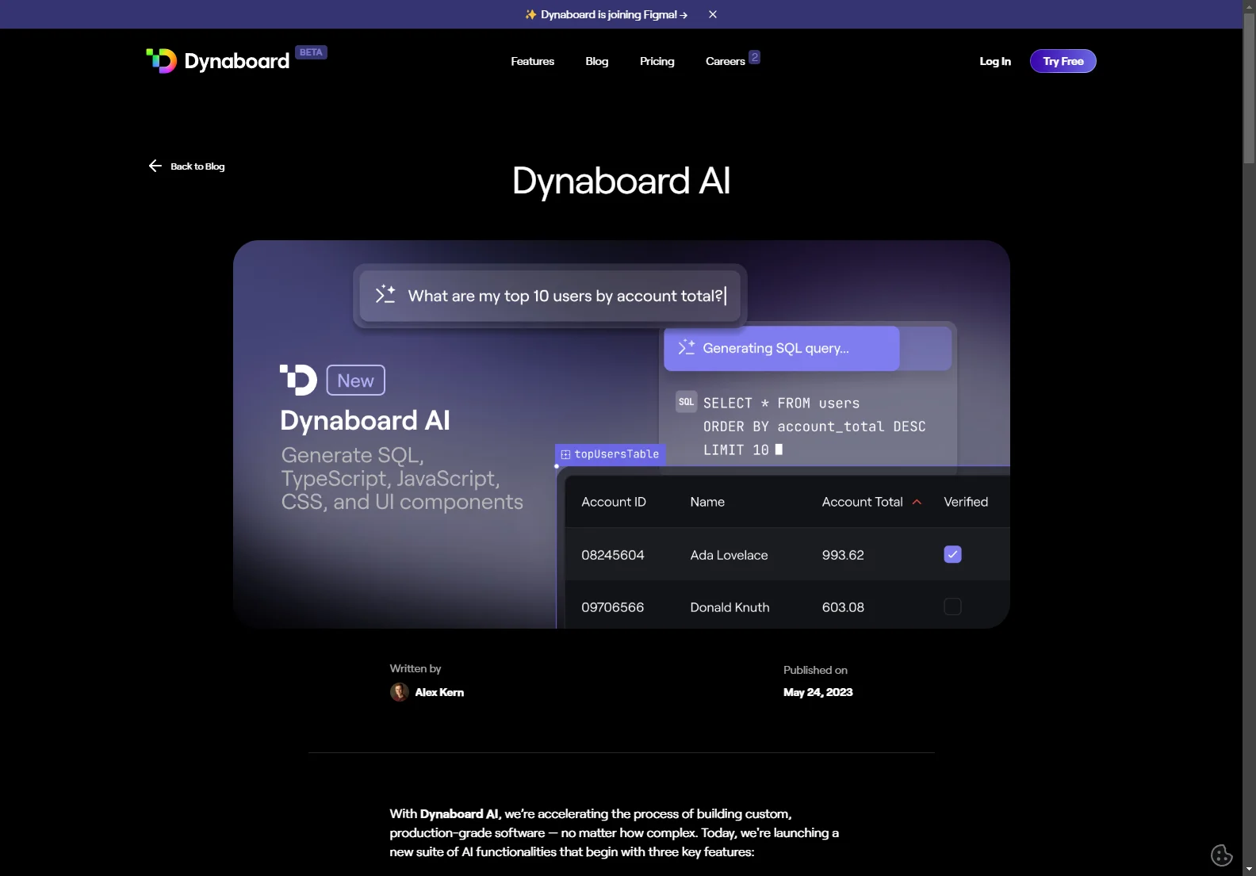
Task: Click the LIMIT 10 code line
Action: pyautogui.click(x=743, y=449)
